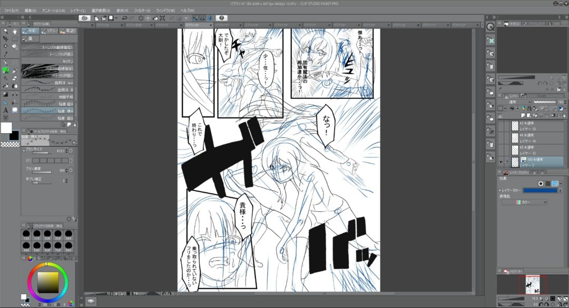
Task: Choose the 血飛沫 B brush
Action: (47, 90)
